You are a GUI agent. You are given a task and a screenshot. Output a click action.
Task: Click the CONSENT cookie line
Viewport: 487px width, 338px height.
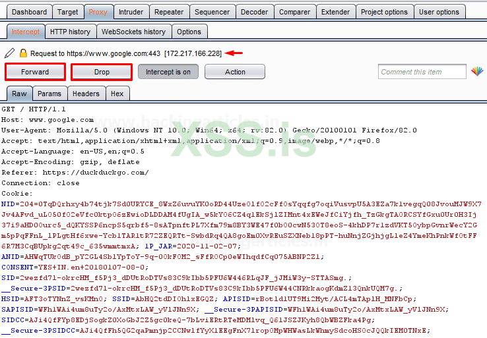[75, 268]
